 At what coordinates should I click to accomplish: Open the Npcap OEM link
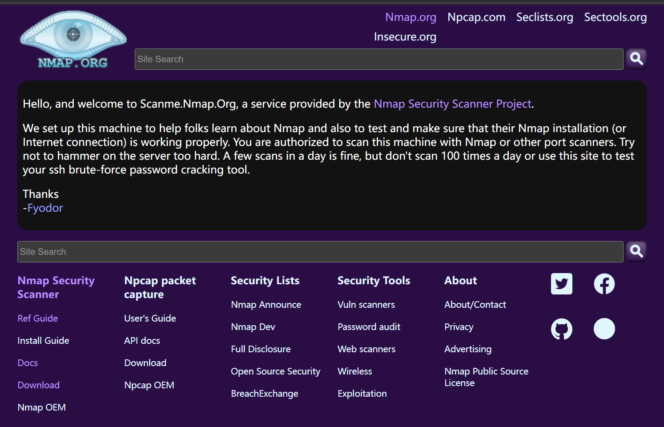149,385
